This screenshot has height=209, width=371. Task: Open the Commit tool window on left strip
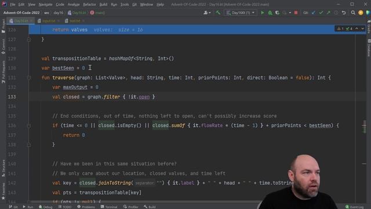pos(3,47)
